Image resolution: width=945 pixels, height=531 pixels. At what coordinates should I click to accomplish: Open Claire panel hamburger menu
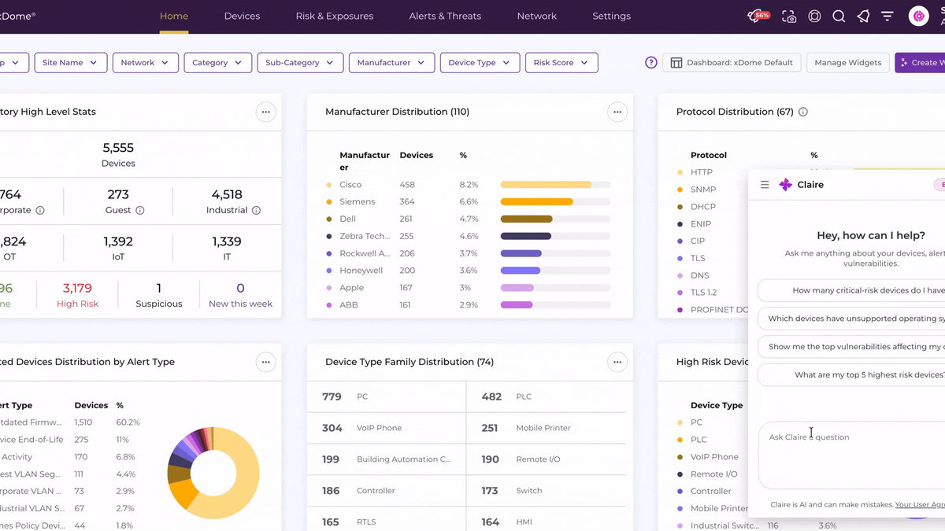765,185
